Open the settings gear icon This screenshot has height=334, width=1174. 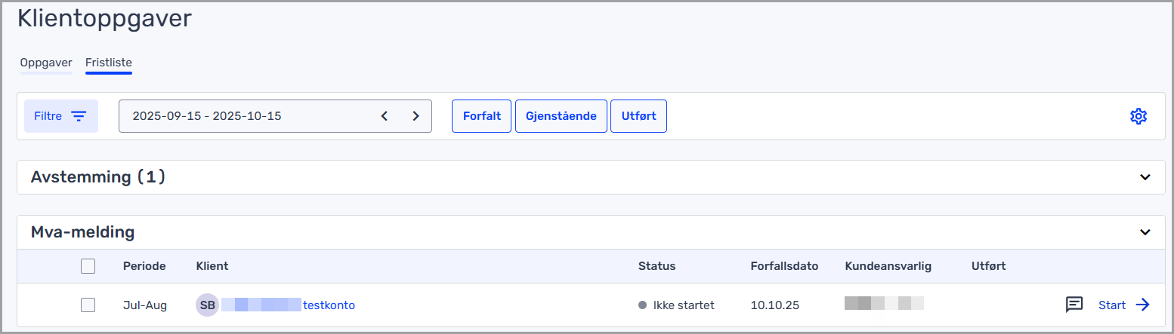1138,116
